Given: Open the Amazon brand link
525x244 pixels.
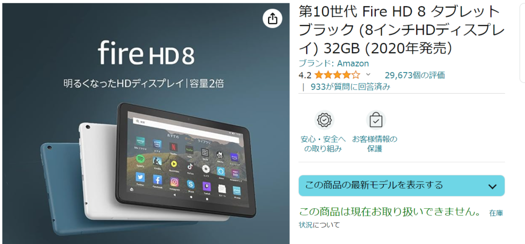Looking at the screenshot, I should 353,63.
